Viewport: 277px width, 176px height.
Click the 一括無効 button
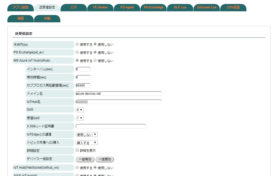point(105,159)
